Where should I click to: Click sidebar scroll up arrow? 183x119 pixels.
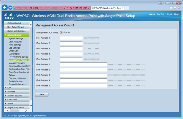(31, 25)
